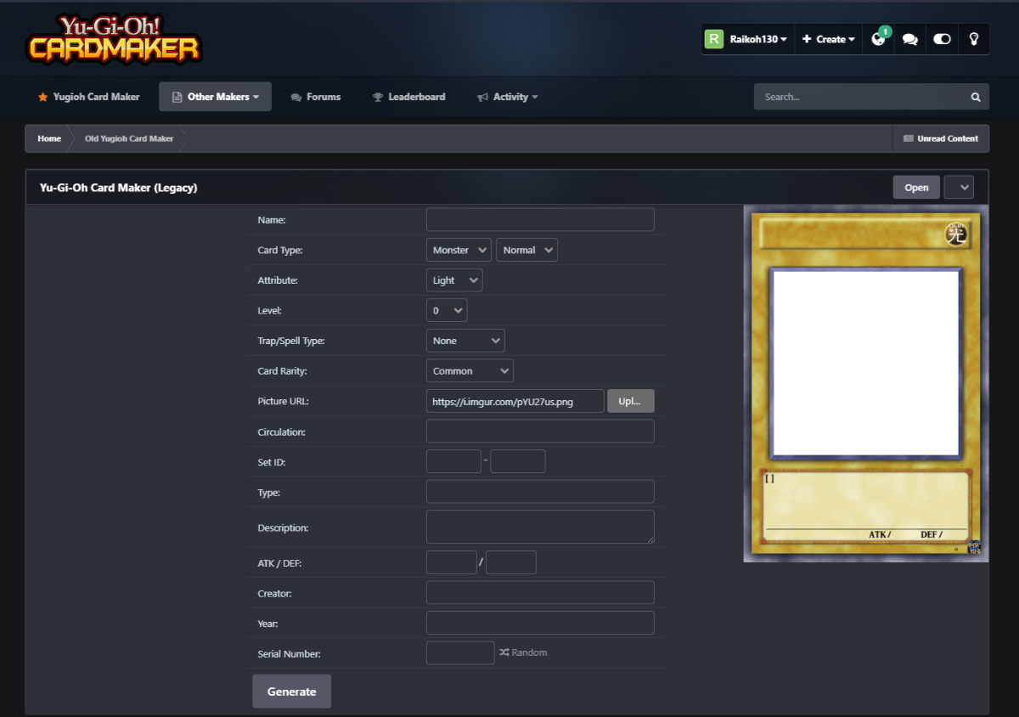Click the Light attribute symbol on card preview
Screen dimensions: 1019x717
[x=957, y=234]
